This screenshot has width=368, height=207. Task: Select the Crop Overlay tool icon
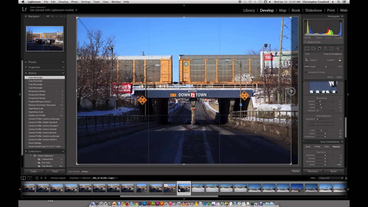(307, 48)
